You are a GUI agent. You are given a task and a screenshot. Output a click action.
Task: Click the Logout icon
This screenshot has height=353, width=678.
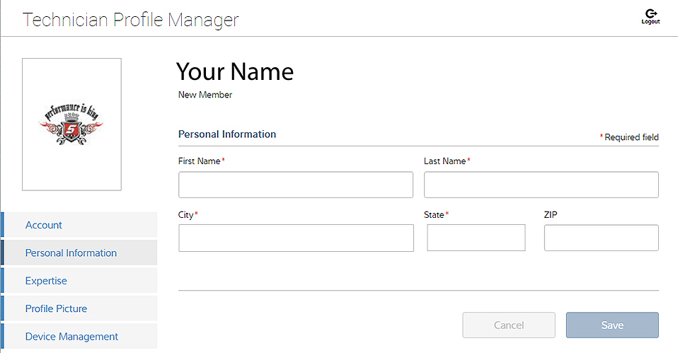pos(650,16)
